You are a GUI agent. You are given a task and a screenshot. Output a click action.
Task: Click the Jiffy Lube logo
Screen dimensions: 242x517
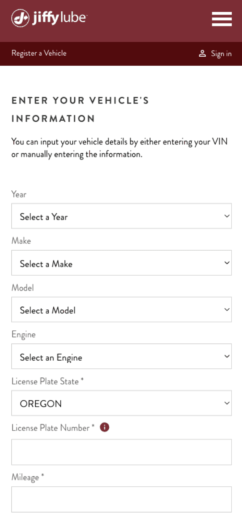click(49, 18)
